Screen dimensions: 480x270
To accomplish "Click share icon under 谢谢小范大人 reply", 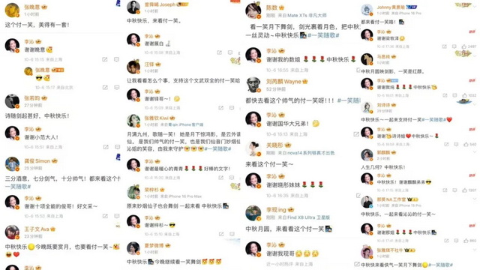I will 106,147.
